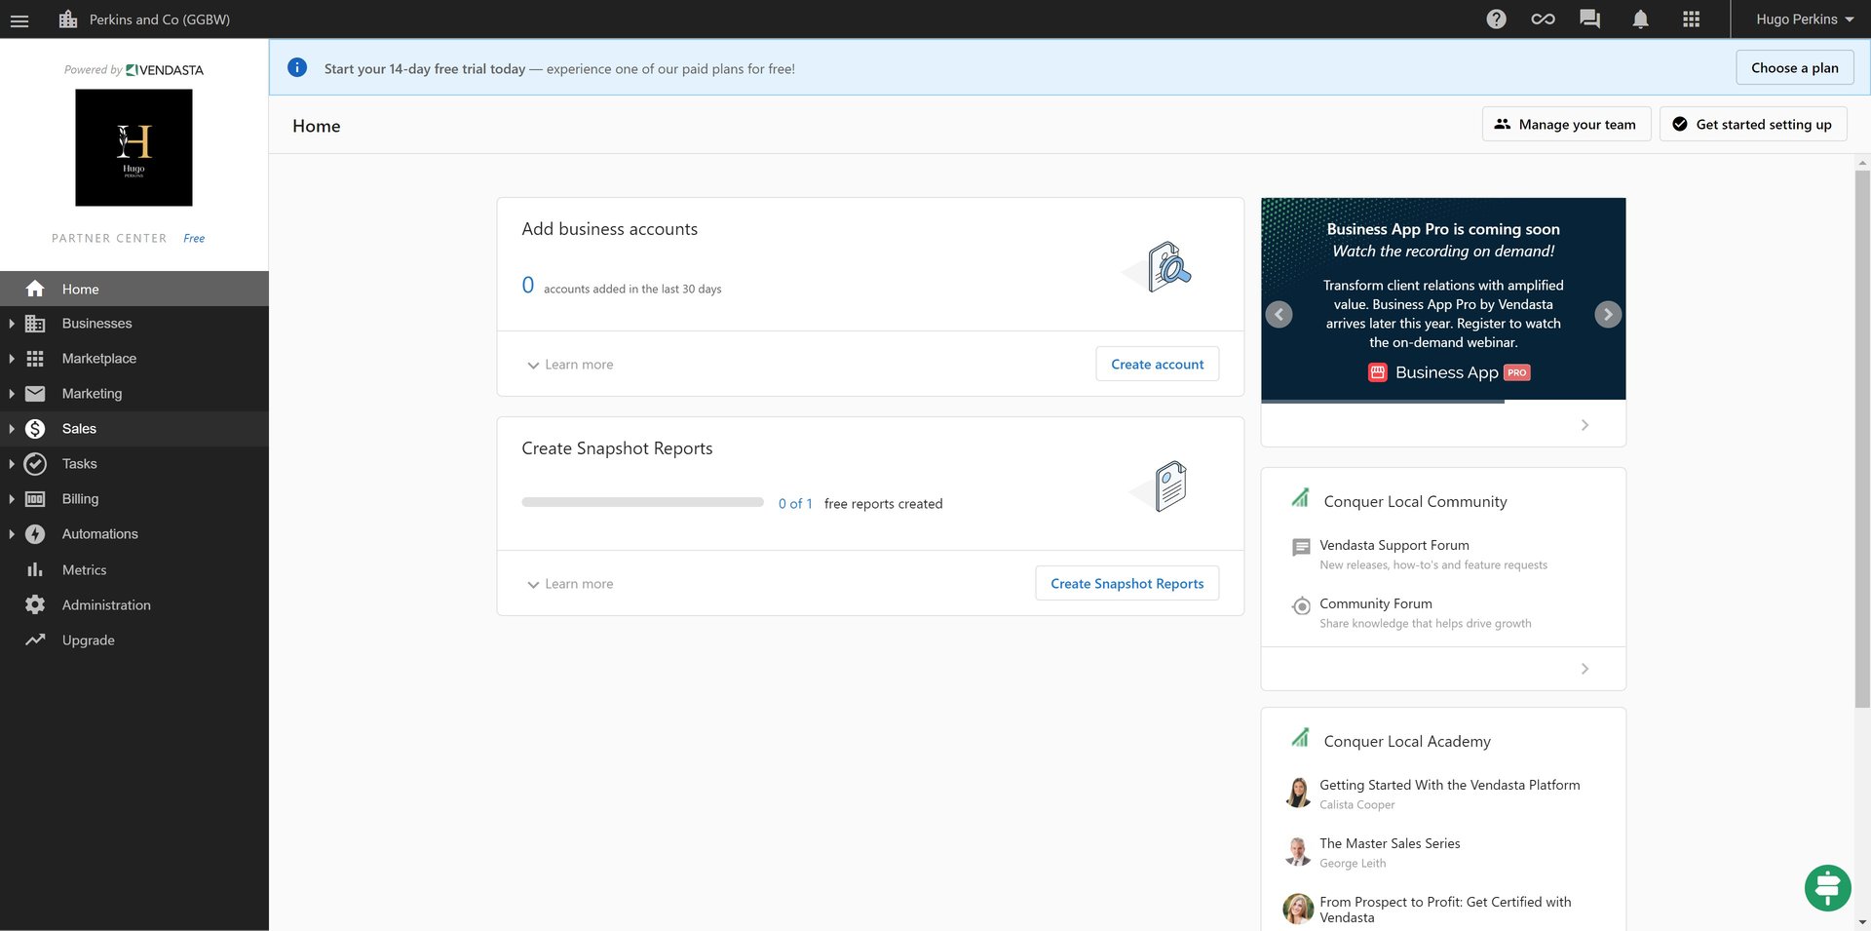The width and height of the screenshot is (1871, 931).
Task: Open the Metrics menu item
Action: pyautogui.click(x=134, y=569)
